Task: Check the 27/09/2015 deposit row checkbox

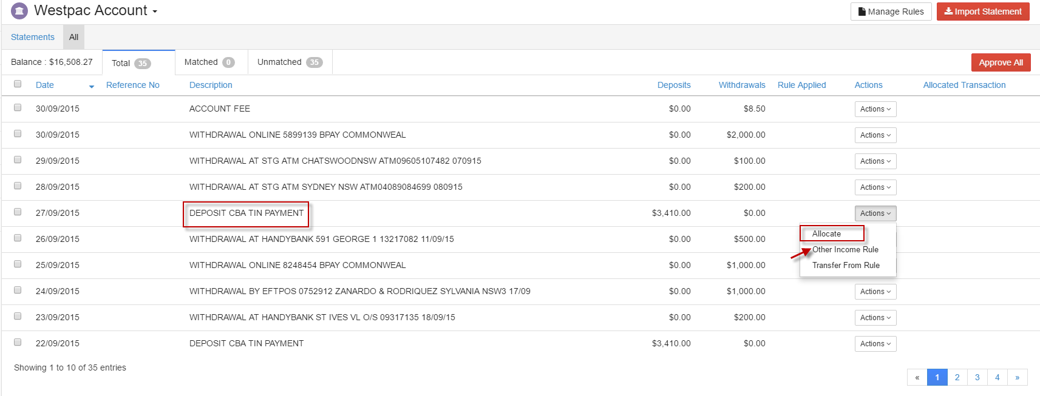Action: click(18, 212)
